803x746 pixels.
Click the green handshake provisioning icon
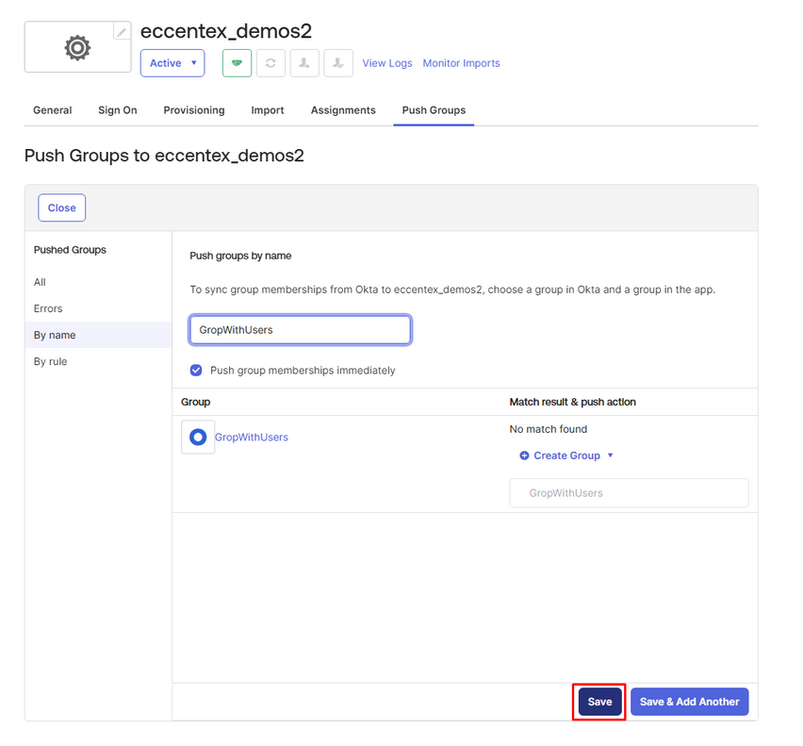[238, 63]
